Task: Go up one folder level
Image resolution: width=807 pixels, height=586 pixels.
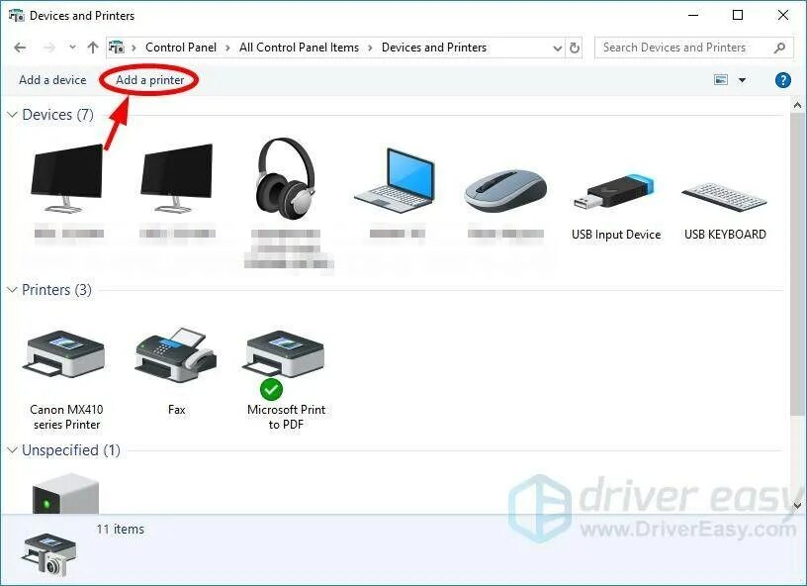Action: click(x=93, y=48)
